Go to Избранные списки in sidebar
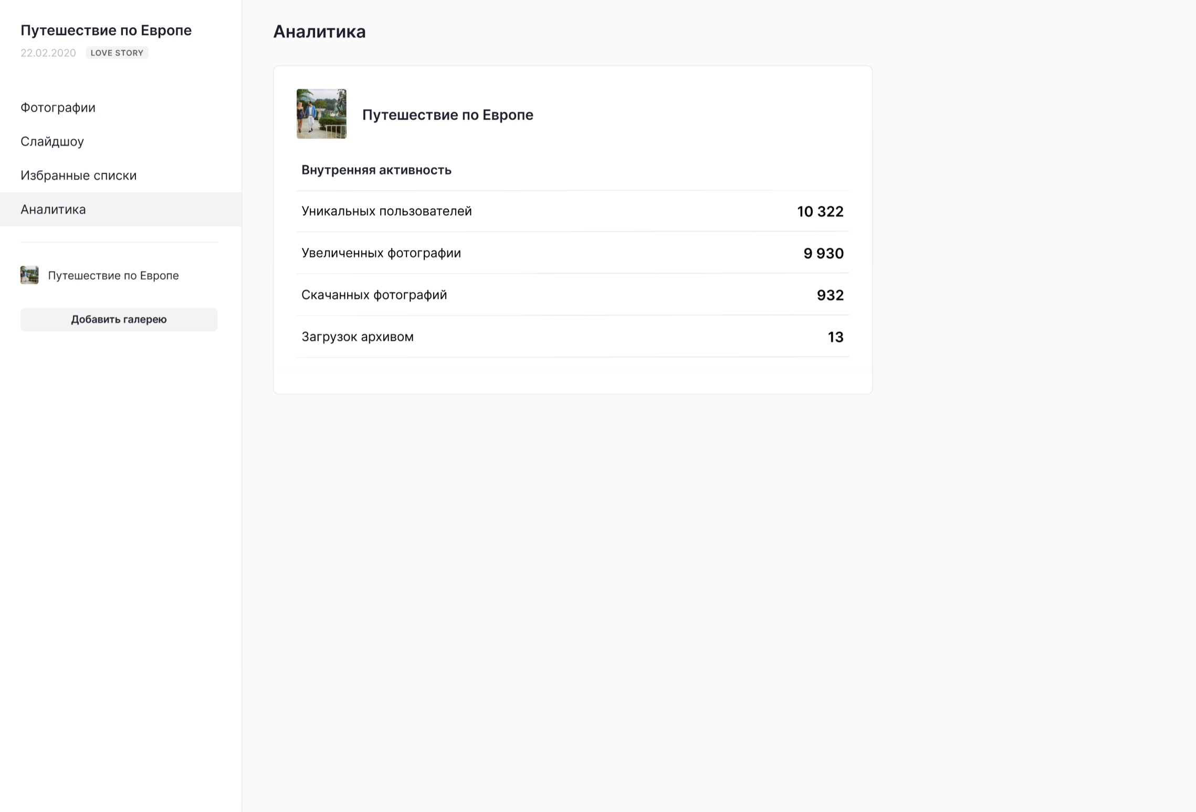The height and width of the screenshot is (812, 1196). click(78, 175)
